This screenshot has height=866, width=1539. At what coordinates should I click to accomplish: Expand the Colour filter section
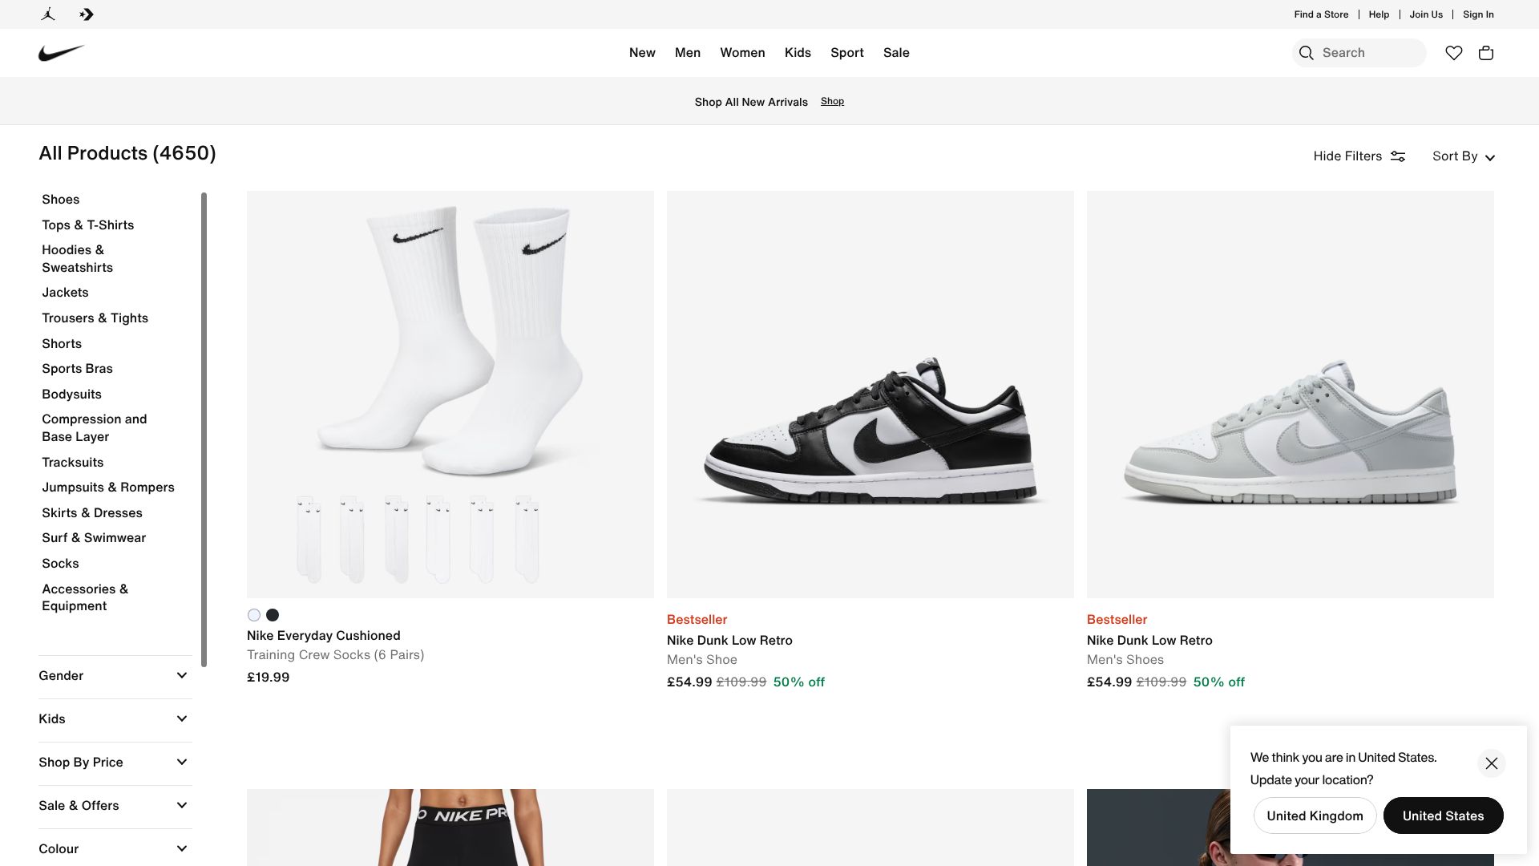[x=115, y=849]
